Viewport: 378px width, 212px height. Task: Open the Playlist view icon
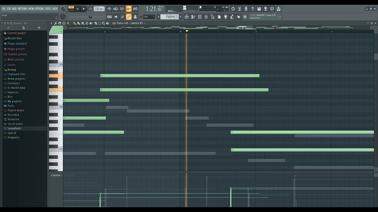coord(187,17)
